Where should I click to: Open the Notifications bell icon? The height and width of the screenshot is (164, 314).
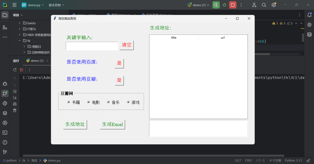click(309, 15)
